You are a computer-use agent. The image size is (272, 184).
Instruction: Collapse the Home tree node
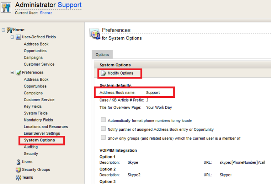coord(4,30)
